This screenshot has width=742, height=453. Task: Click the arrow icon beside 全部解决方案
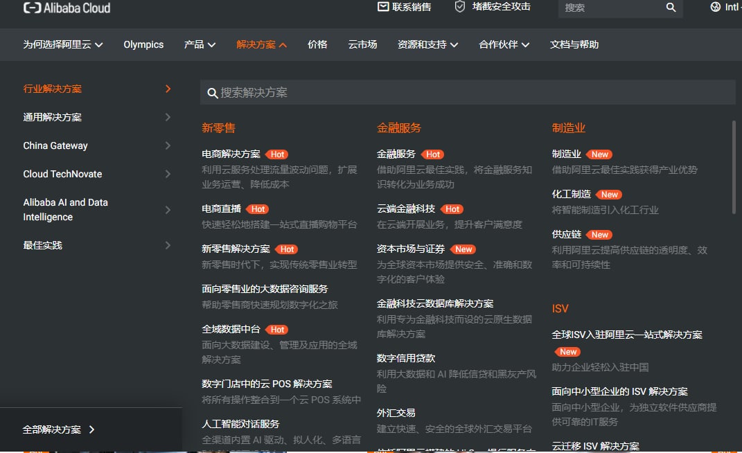[92, 429]
